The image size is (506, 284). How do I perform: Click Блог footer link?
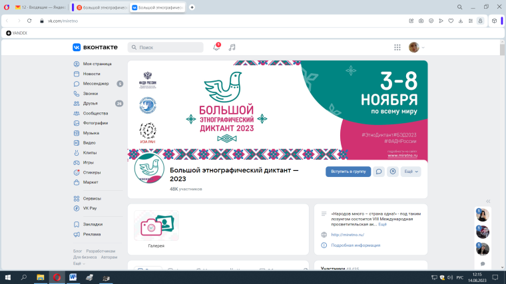click(x=77, y=251)
